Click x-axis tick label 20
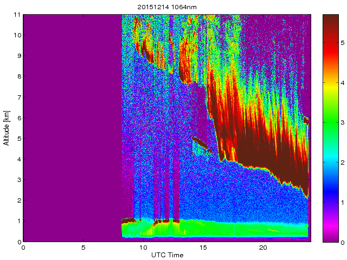Image resolution: width=347 pixels, height=260 pixels. [262, 248]
